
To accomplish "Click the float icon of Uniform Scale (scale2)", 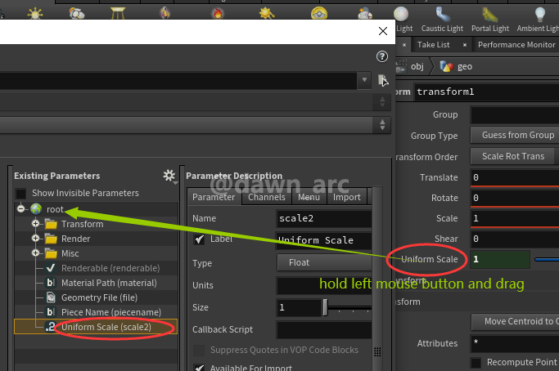I will click(50, 327).
